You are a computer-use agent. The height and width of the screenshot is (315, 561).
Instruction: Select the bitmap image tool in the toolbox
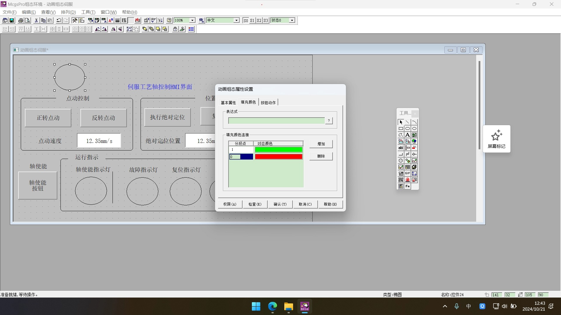click(414, 135)
